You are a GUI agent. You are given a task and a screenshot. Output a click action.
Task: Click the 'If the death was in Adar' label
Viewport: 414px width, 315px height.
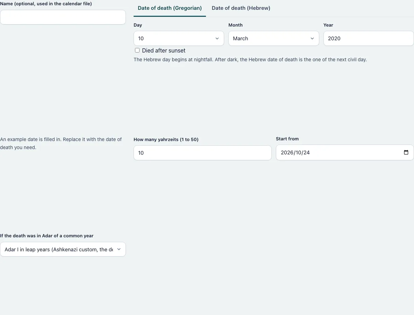coord(47,236)
